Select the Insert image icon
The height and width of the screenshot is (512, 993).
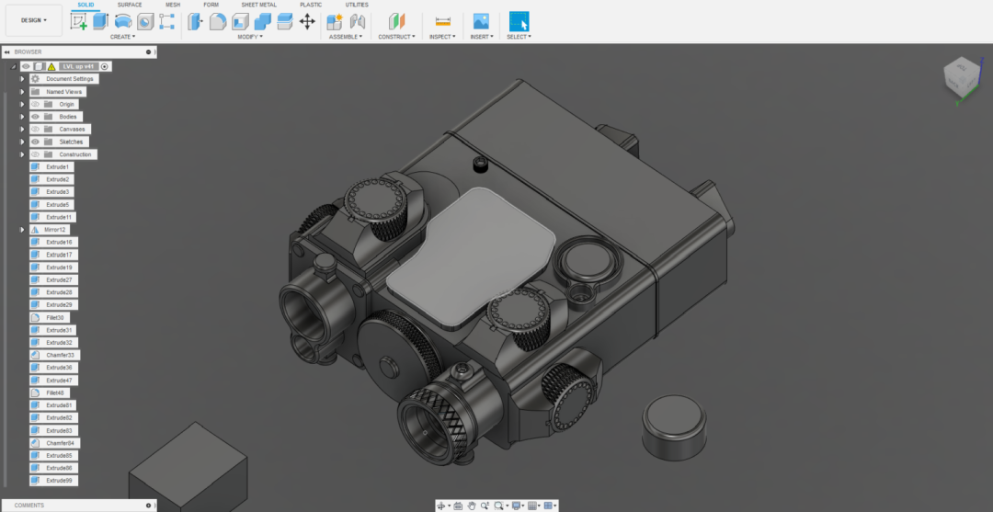tap(481, 21)
